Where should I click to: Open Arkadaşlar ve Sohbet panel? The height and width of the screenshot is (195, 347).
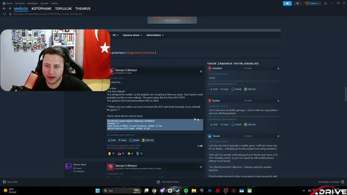(x=331, y=182)
